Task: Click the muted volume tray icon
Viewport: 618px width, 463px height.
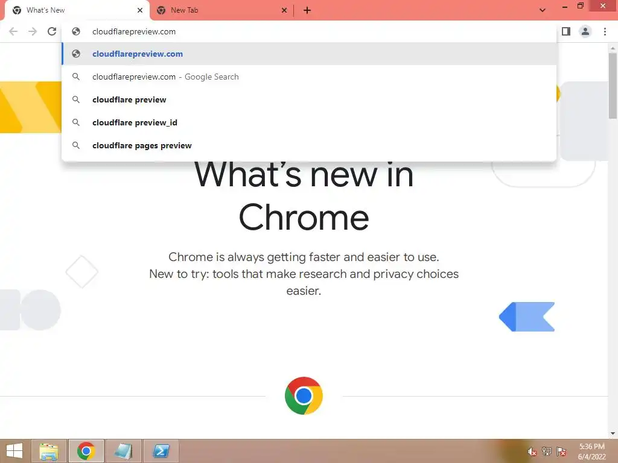Action: (532, 452)
